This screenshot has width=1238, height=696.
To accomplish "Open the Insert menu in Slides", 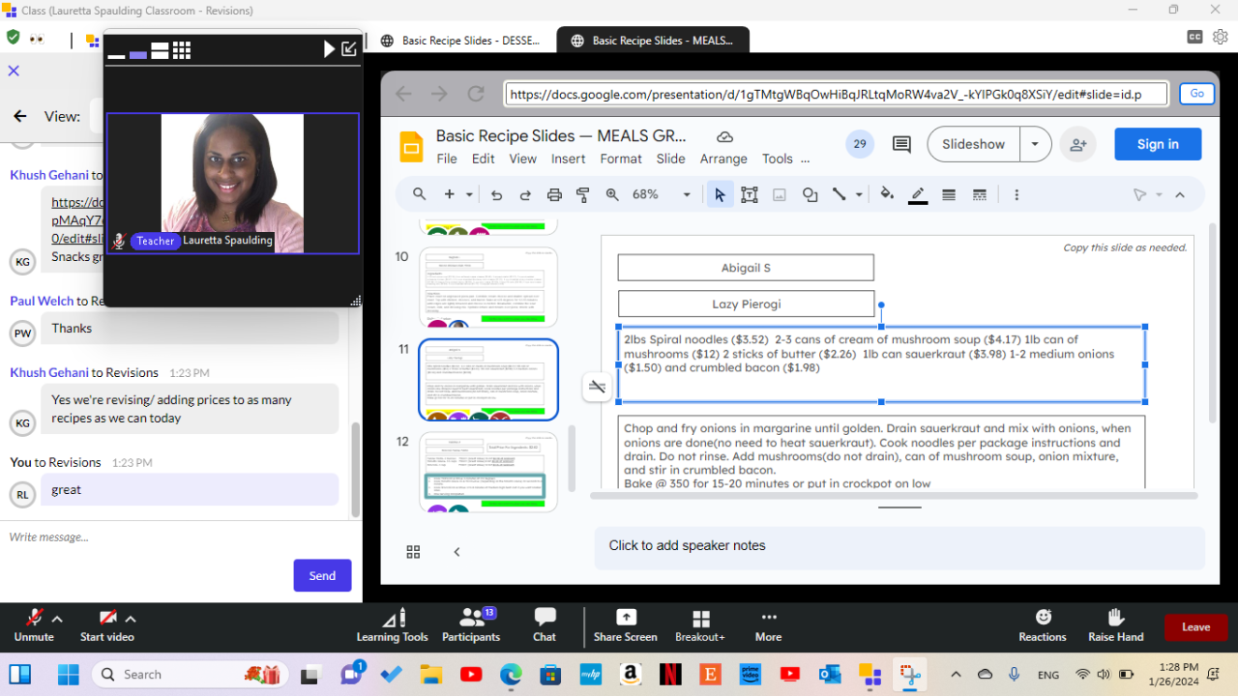I will pos(569,159).
